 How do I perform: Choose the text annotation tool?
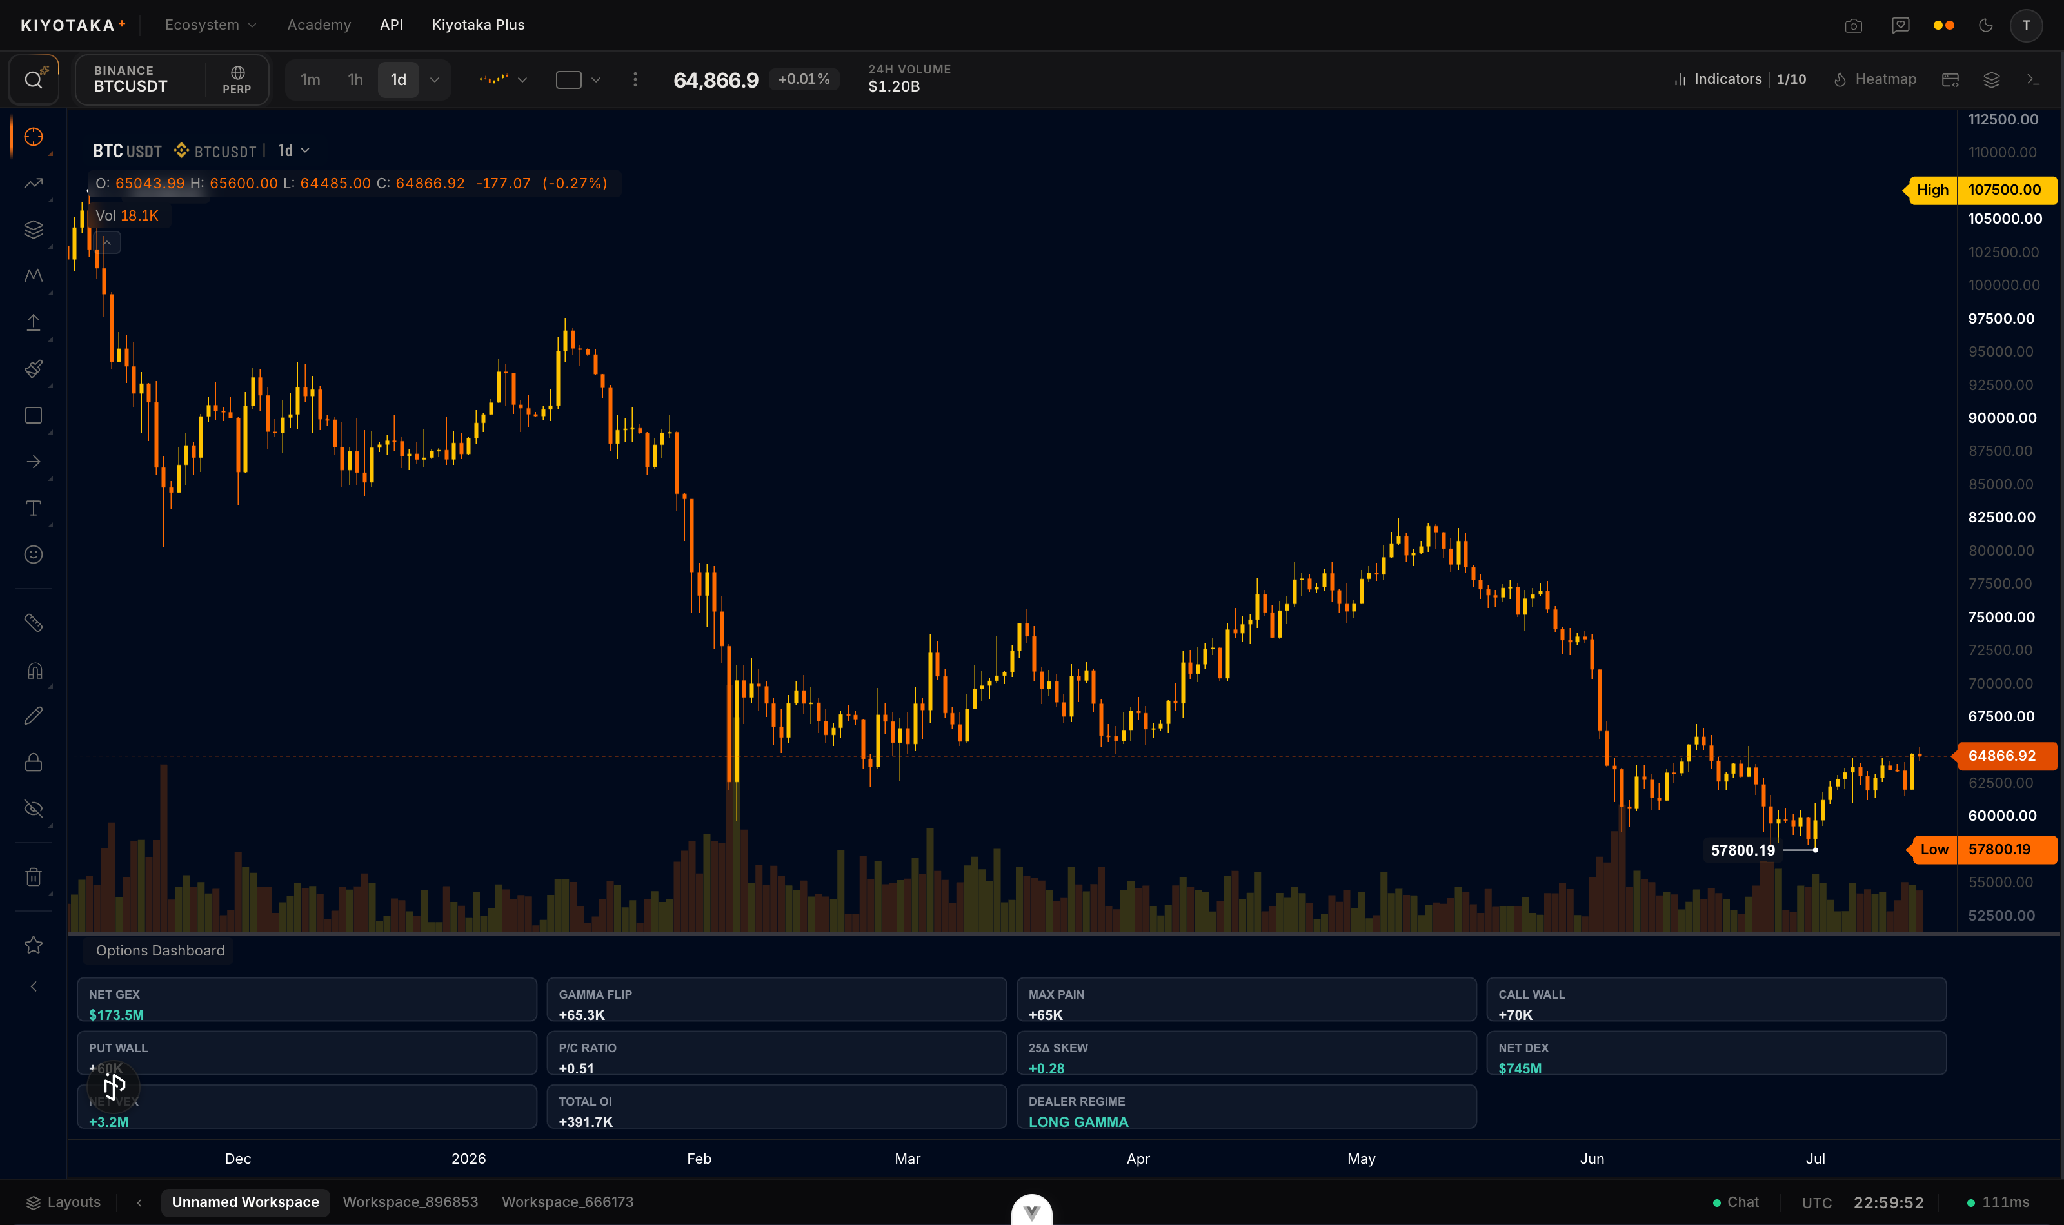33,509
